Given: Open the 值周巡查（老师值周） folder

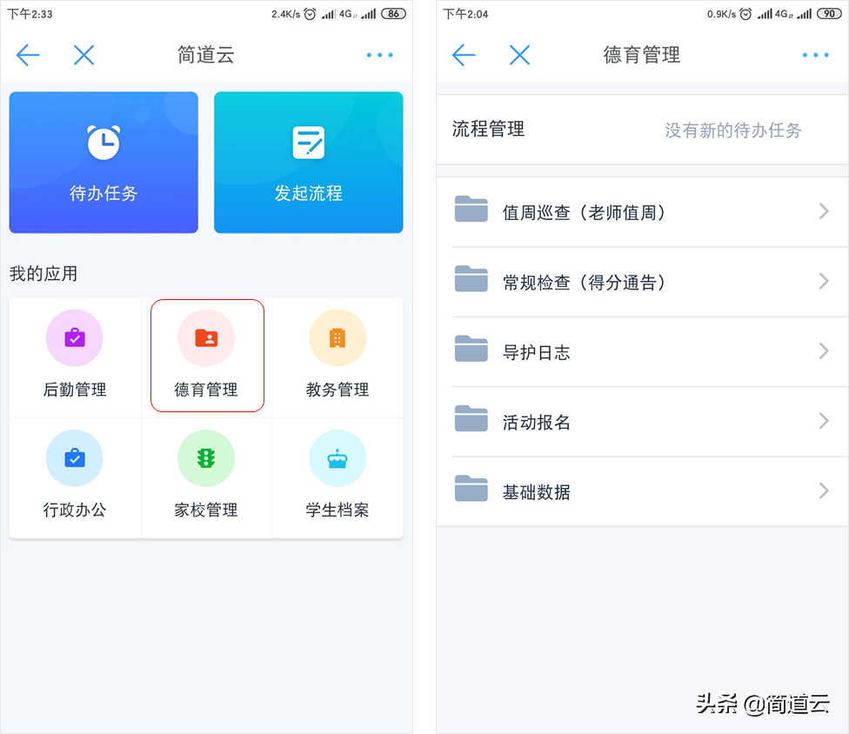Looking at the screenshot, I should [x=643, y=212].
